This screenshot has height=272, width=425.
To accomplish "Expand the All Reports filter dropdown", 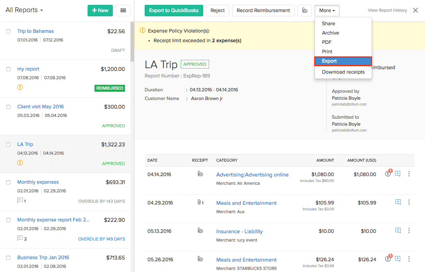I will coord(24,10).
